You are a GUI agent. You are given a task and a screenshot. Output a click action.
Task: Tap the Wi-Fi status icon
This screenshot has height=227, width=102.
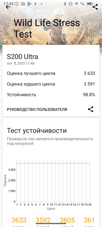coord(76,4)
